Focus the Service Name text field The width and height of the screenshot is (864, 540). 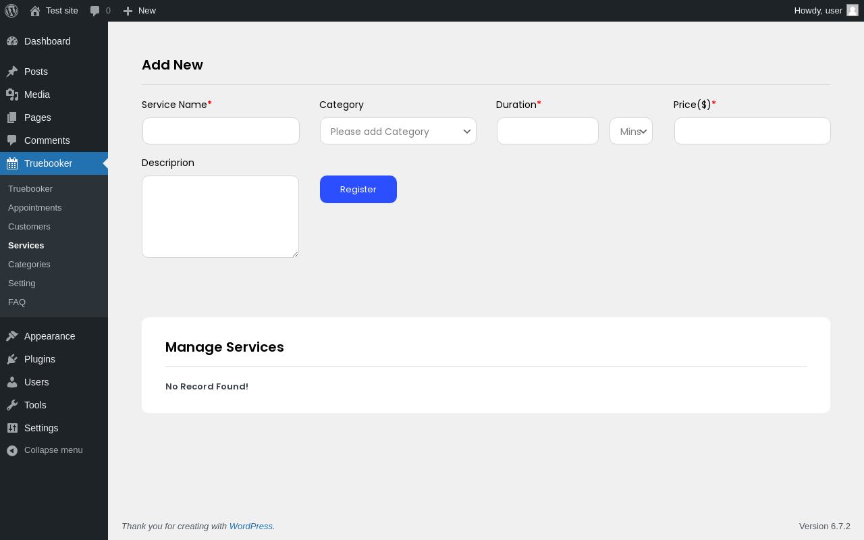pos(221,131)
